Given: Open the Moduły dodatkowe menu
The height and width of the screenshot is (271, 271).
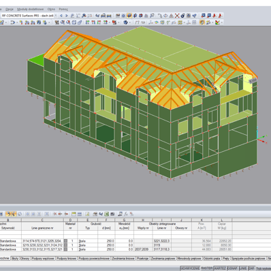Looking at the screenshot, I should coord(30,10).
